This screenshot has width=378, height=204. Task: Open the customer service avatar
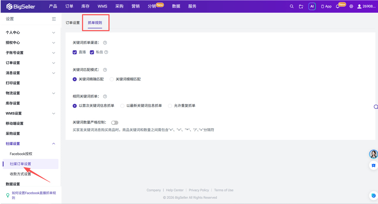click(373, 154)
